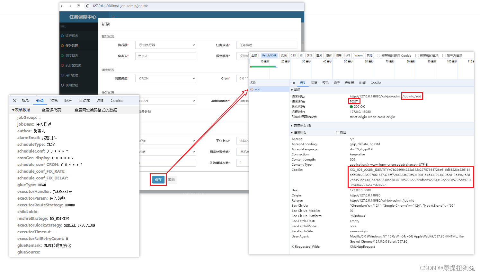Select the CSS filter
Image resolution: width=480 pixels, height=274 pixels.
293,55
